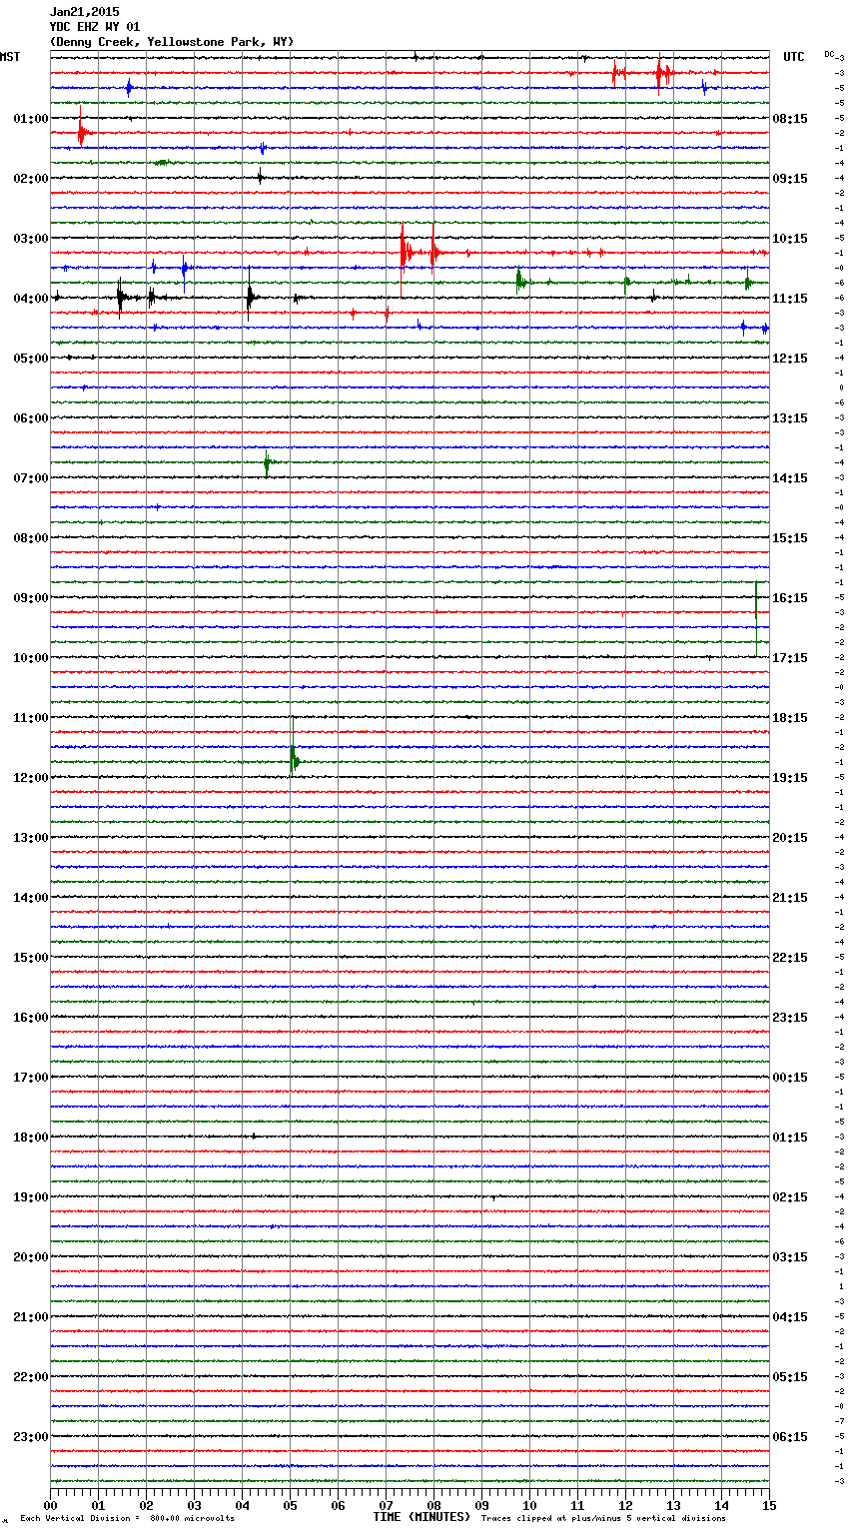This screenshot has height=1532, width=849.
Task: Click the 00 minute tick label
Action: [x=50, y=1505]
